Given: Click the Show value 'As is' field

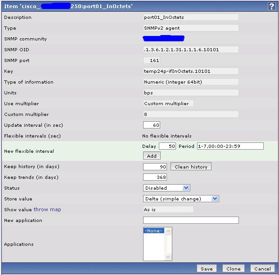Looking at the screenshot, I should pyautogui.click(x=168, y=209).
